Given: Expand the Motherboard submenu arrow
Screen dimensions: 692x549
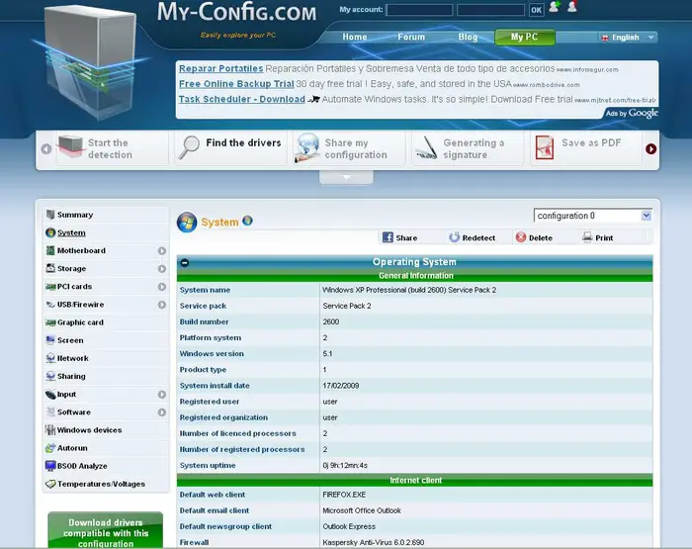Looking at the screenshot, I should [162, 251].
